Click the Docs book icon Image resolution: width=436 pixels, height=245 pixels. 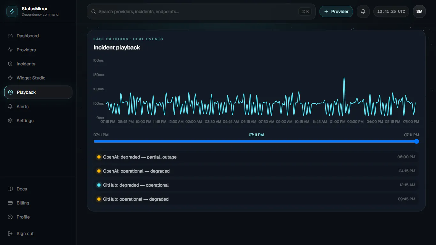click(x=10, y=189)
